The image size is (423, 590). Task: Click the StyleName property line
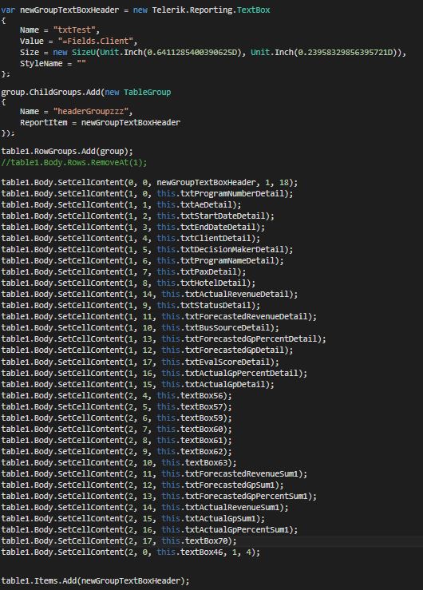[x=53, y=64]
